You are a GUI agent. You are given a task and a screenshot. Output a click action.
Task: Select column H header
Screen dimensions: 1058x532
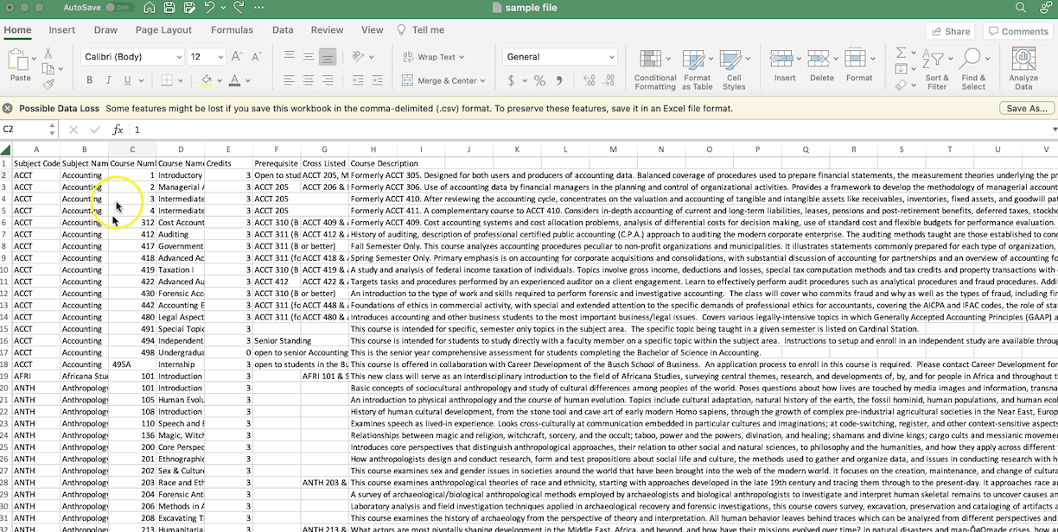(373, 149)
